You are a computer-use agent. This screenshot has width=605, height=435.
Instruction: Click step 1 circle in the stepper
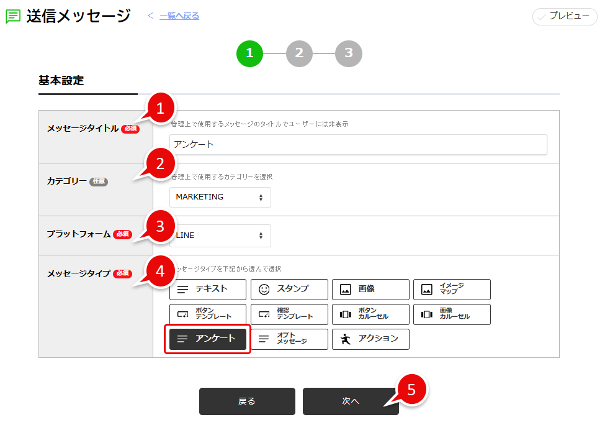point(249,53)
